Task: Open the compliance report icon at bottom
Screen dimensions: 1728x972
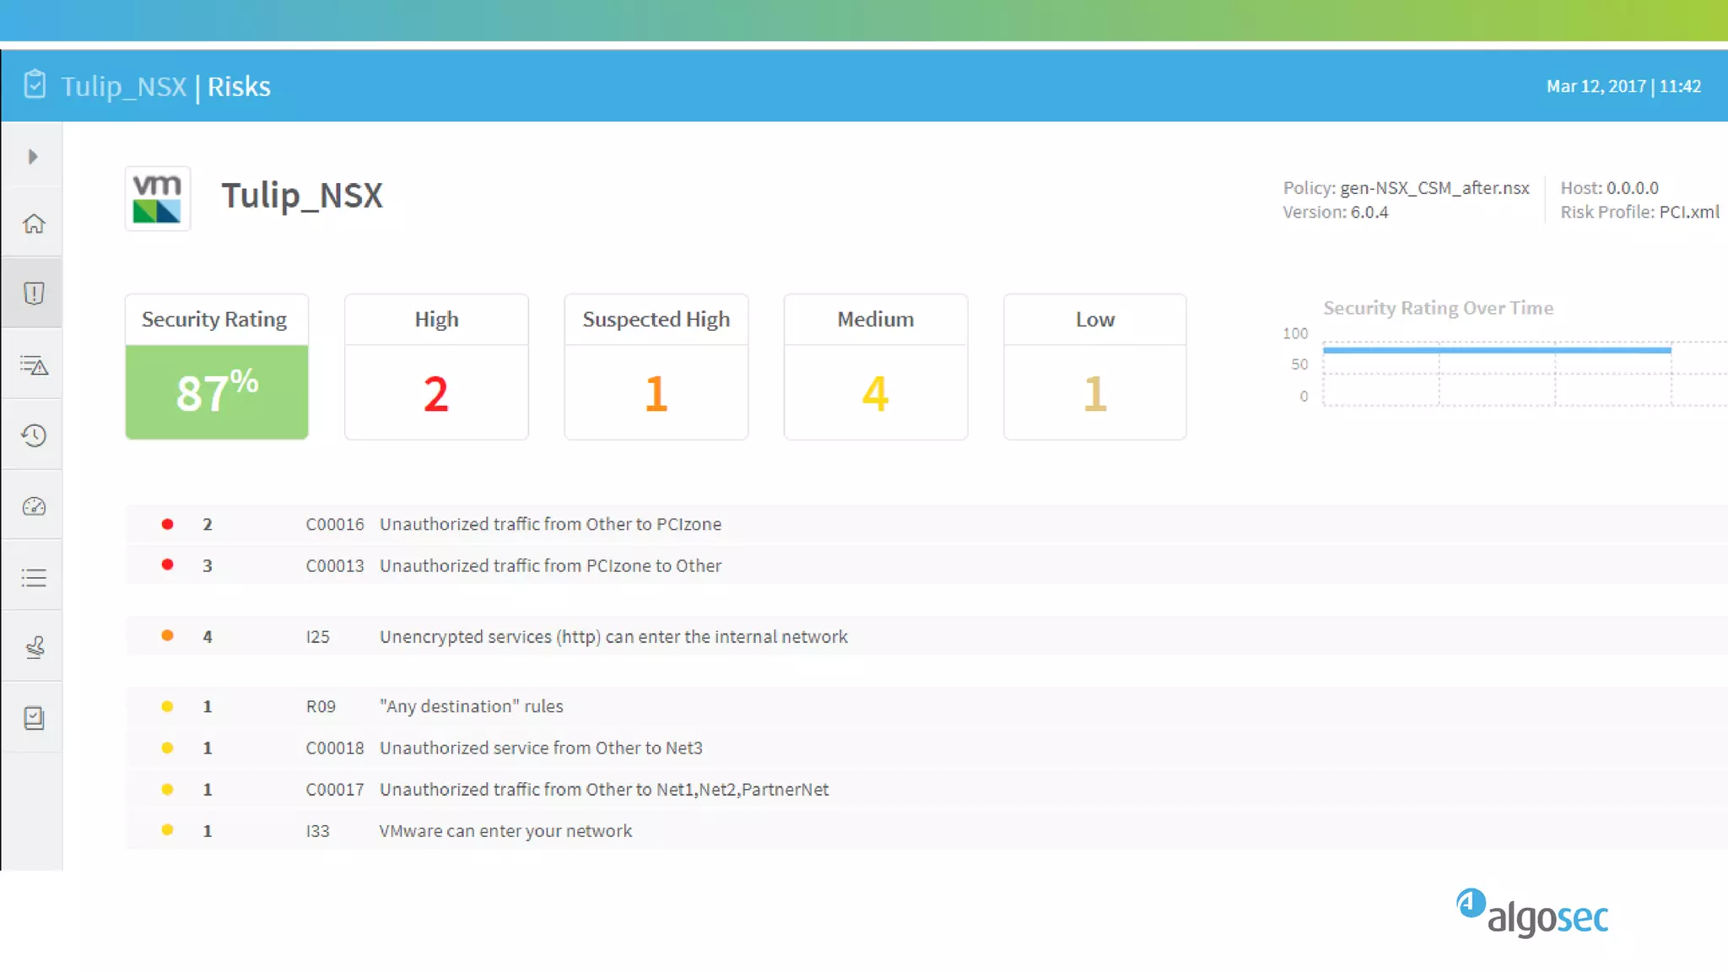Action: 34,718
